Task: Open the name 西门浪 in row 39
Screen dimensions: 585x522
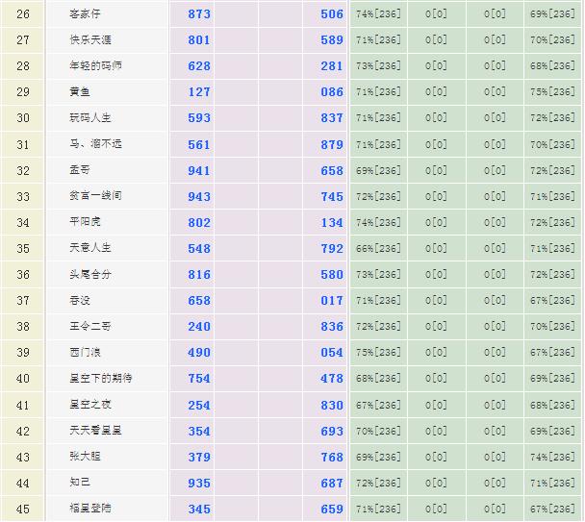Action: [x=86, y=353]
